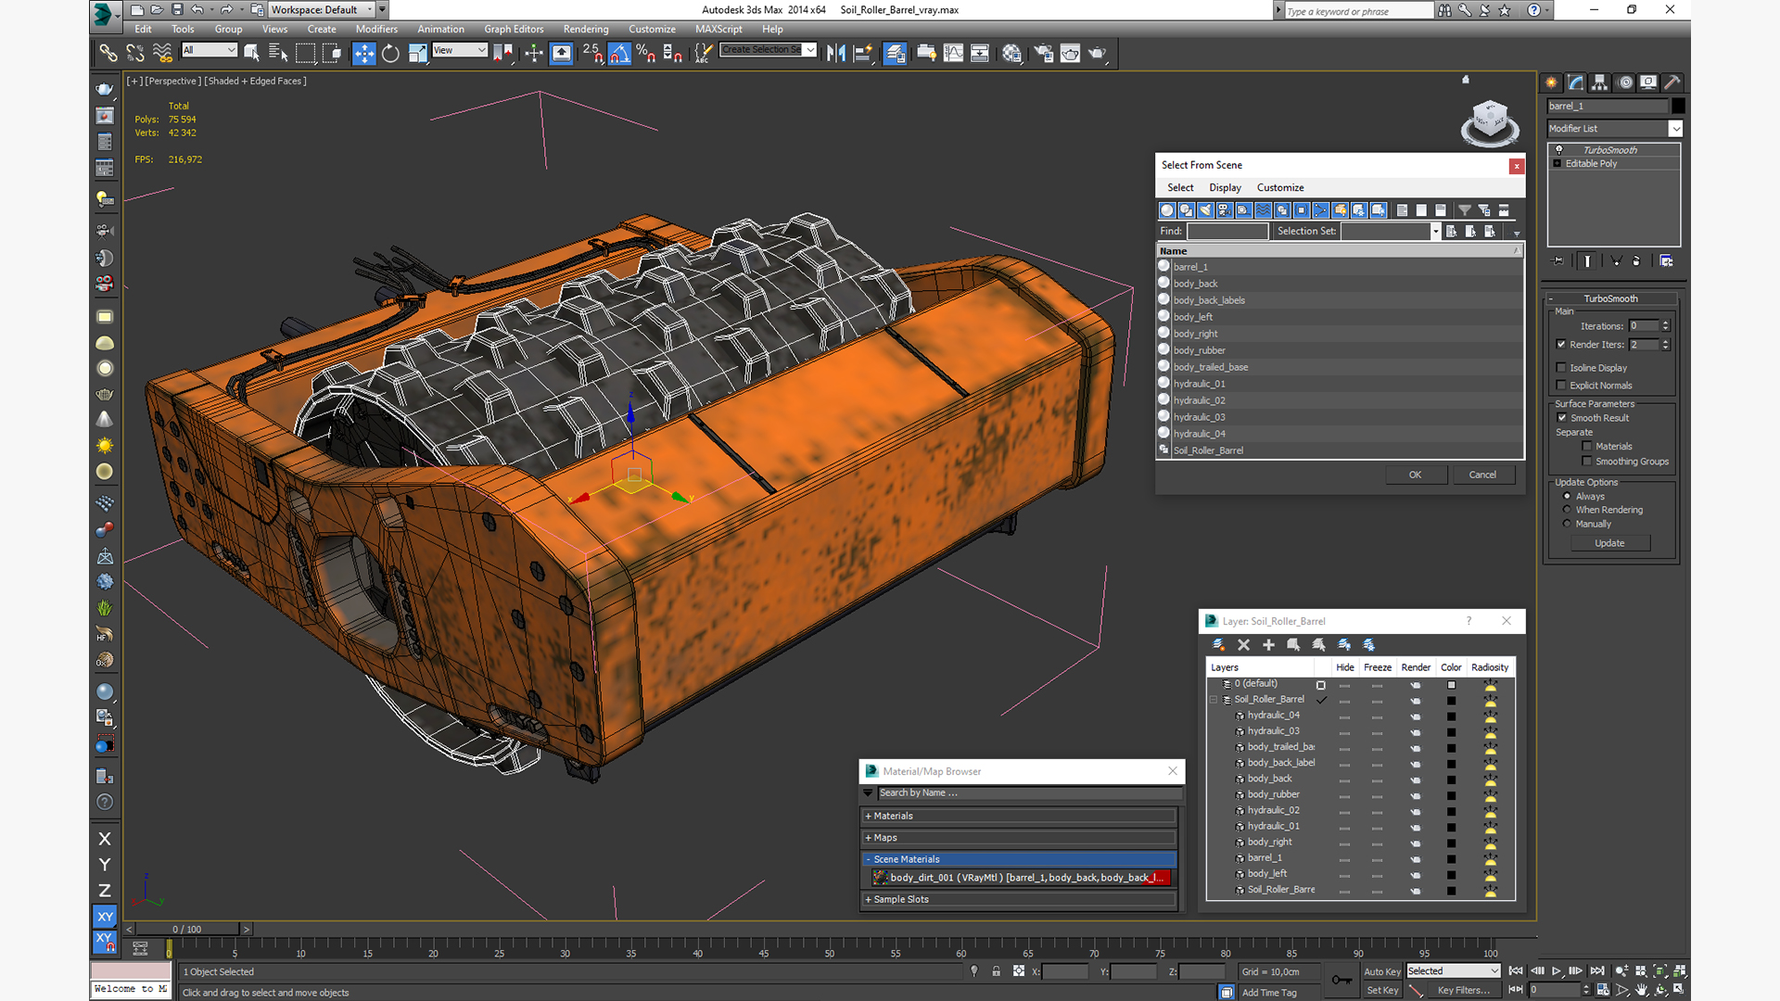
Task: Toggle Display Cameras filter in Select From Scene
Action: pyautogui.click(x=1225, y=210)
